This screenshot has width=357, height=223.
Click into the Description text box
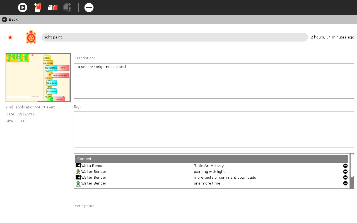click(x=214, y=81)
